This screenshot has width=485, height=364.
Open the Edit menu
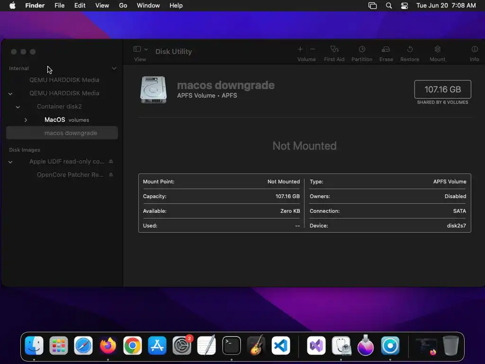[x=80, y=6]
